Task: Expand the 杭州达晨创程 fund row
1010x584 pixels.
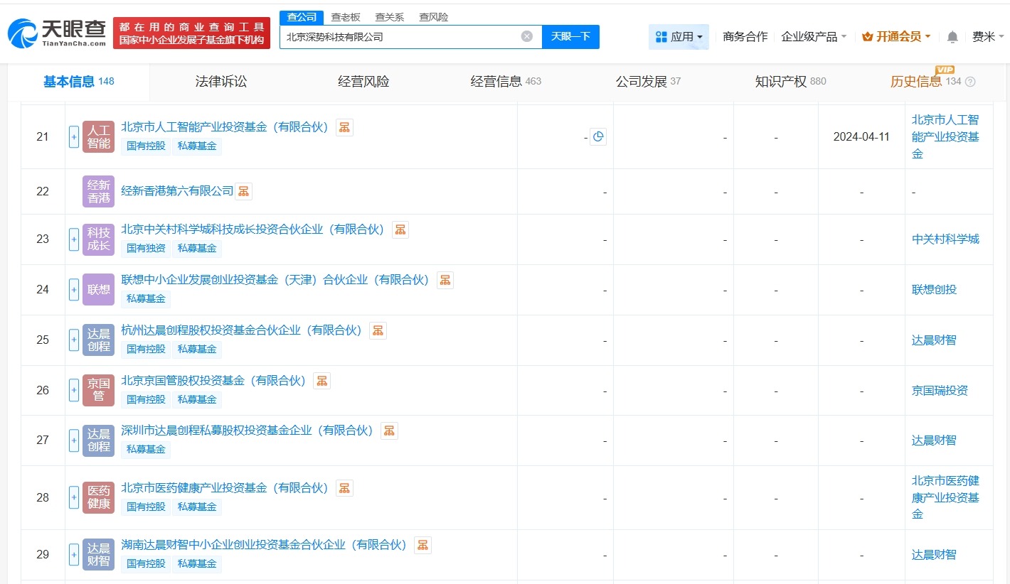Action: (x=73, y=340)
